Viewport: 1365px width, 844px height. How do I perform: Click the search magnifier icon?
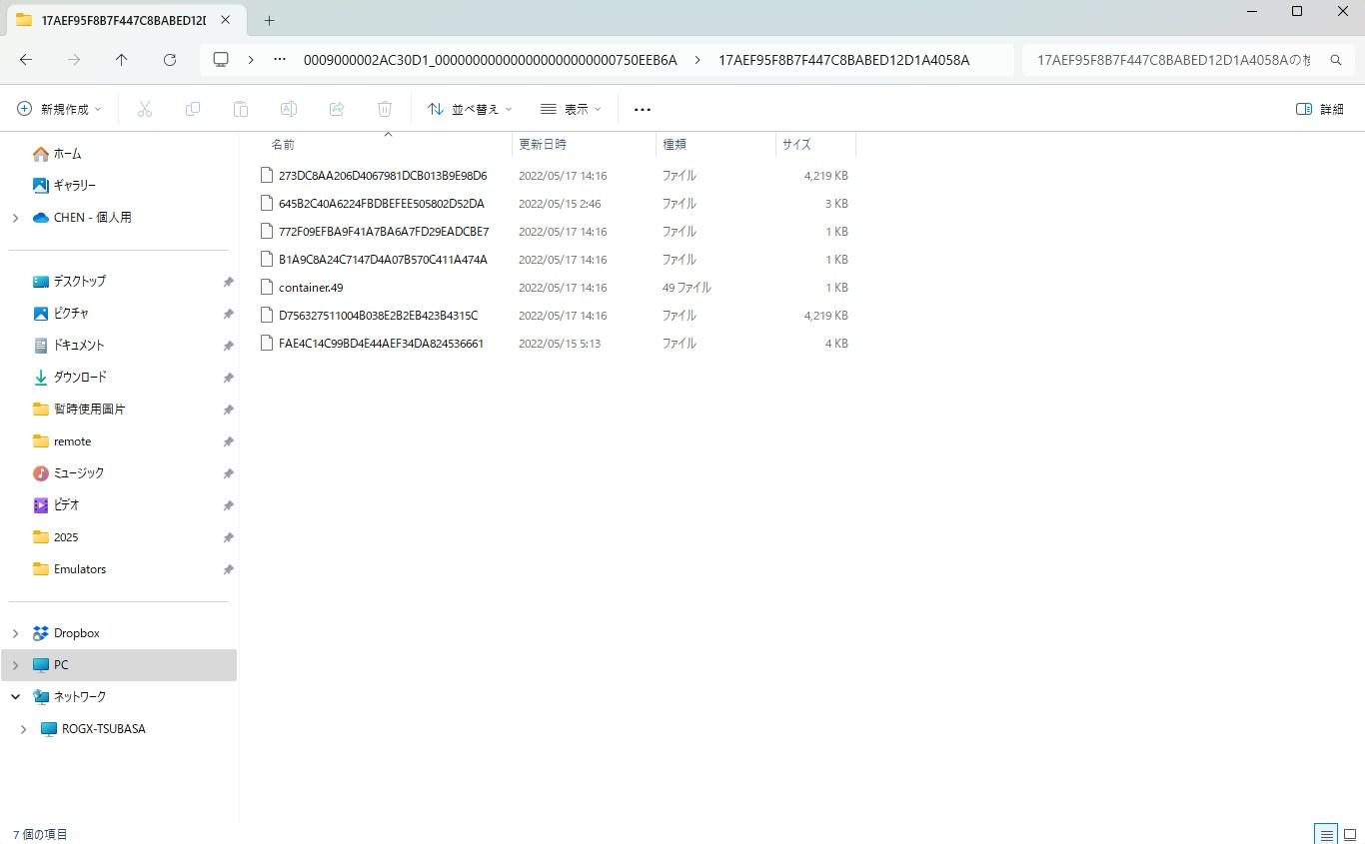(1335, 60)
